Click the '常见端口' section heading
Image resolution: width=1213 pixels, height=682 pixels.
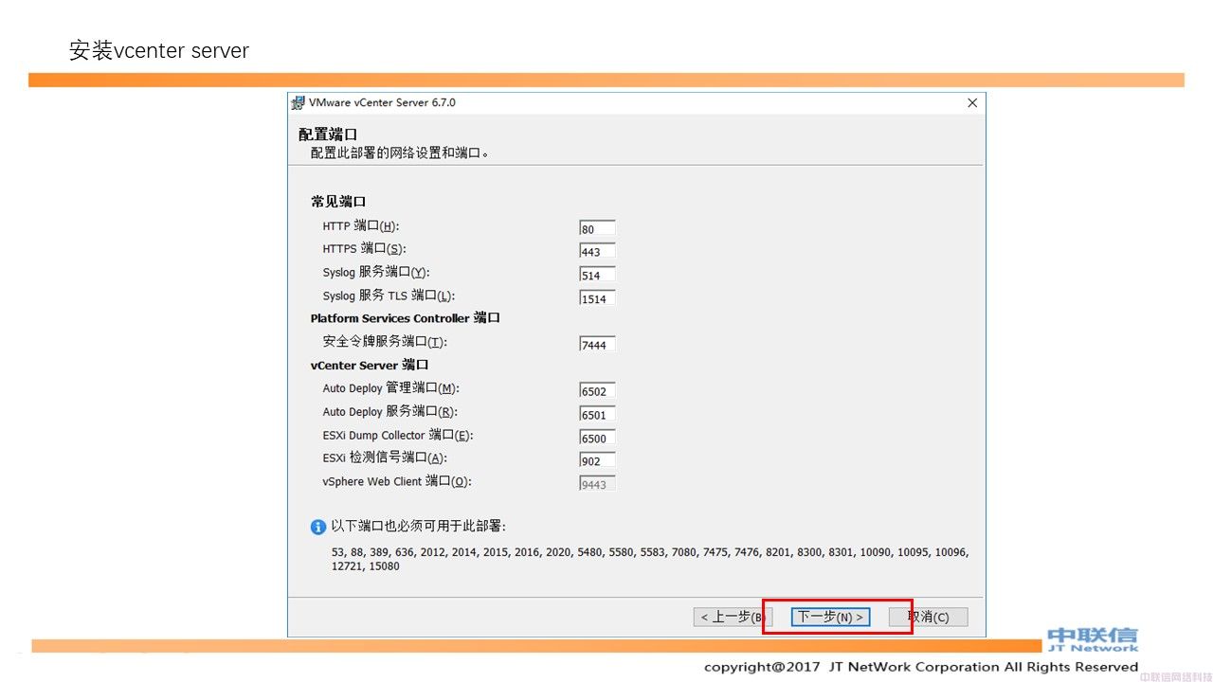pyautogui.click(x=338, y=202)
